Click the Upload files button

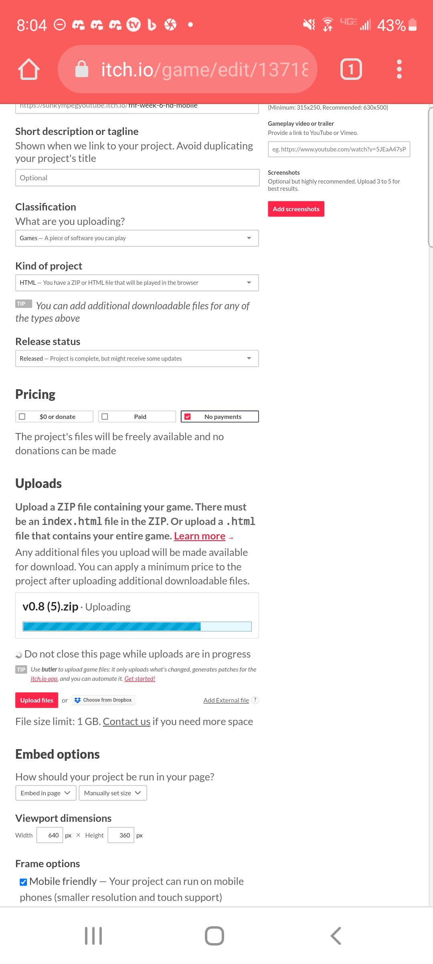pyautogui.click(x=37, y=700)
